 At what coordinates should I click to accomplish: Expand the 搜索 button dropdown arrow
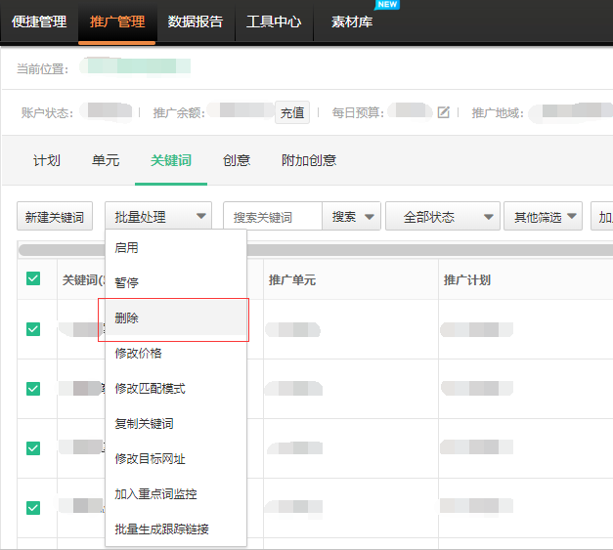370,217
